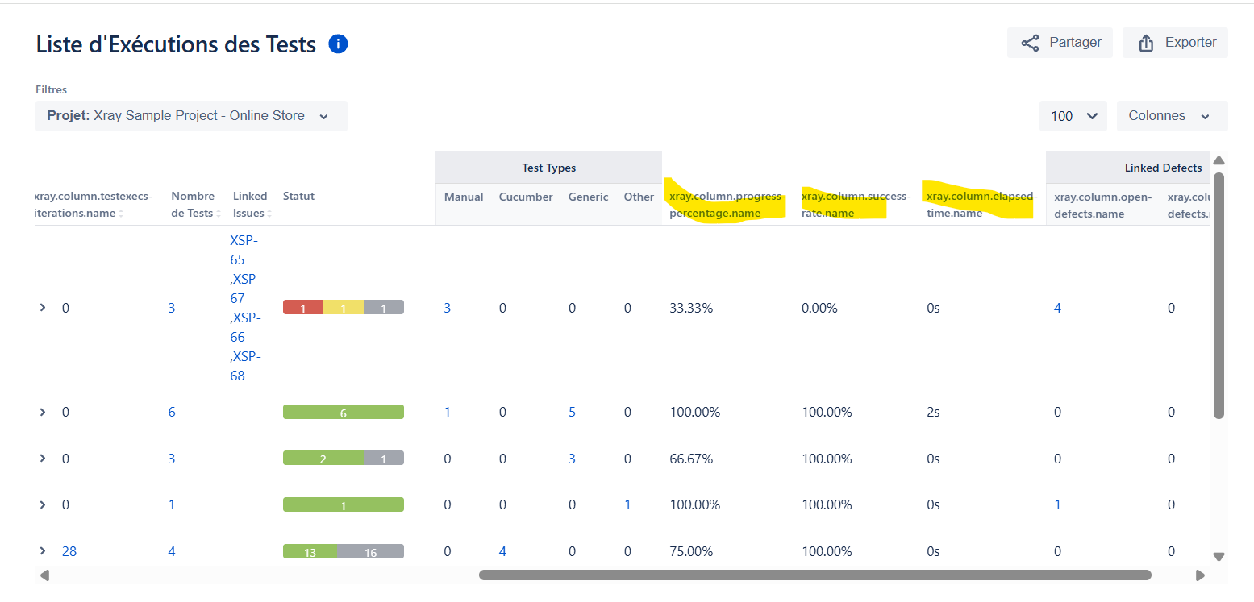Click the Partager share button
This screenshot has height=602, width=1254.
click(x=1060, y=43)
